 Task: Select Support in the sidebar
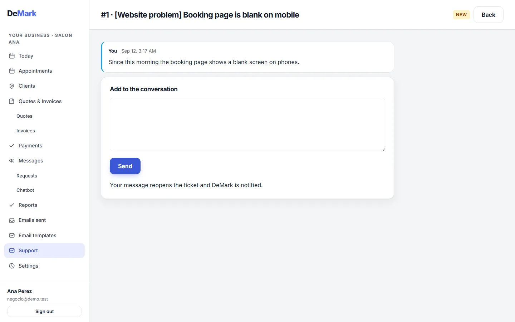(44, 250)
